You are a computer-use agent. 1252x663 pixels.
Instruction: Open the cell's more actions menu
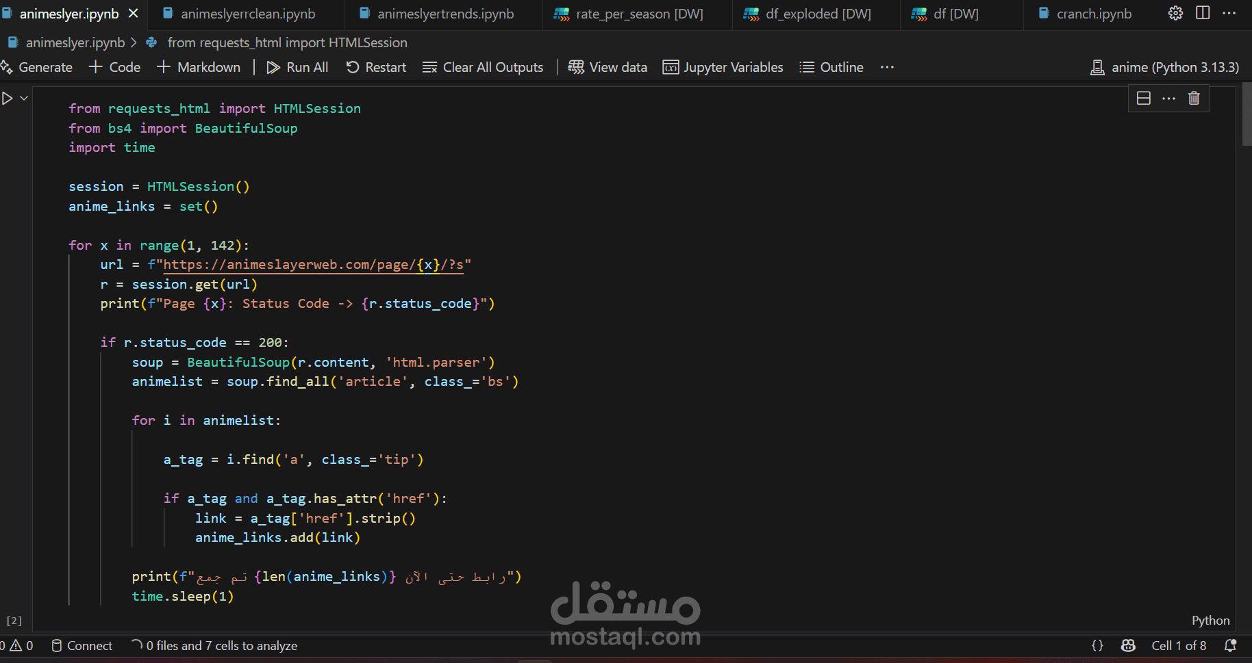click(x=1169, y=98)
